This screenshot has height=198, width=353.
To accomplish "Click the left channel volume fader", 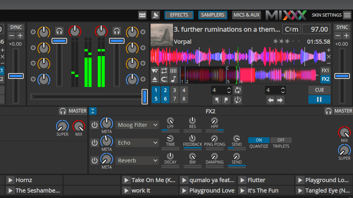I will (x=59, y=41).
